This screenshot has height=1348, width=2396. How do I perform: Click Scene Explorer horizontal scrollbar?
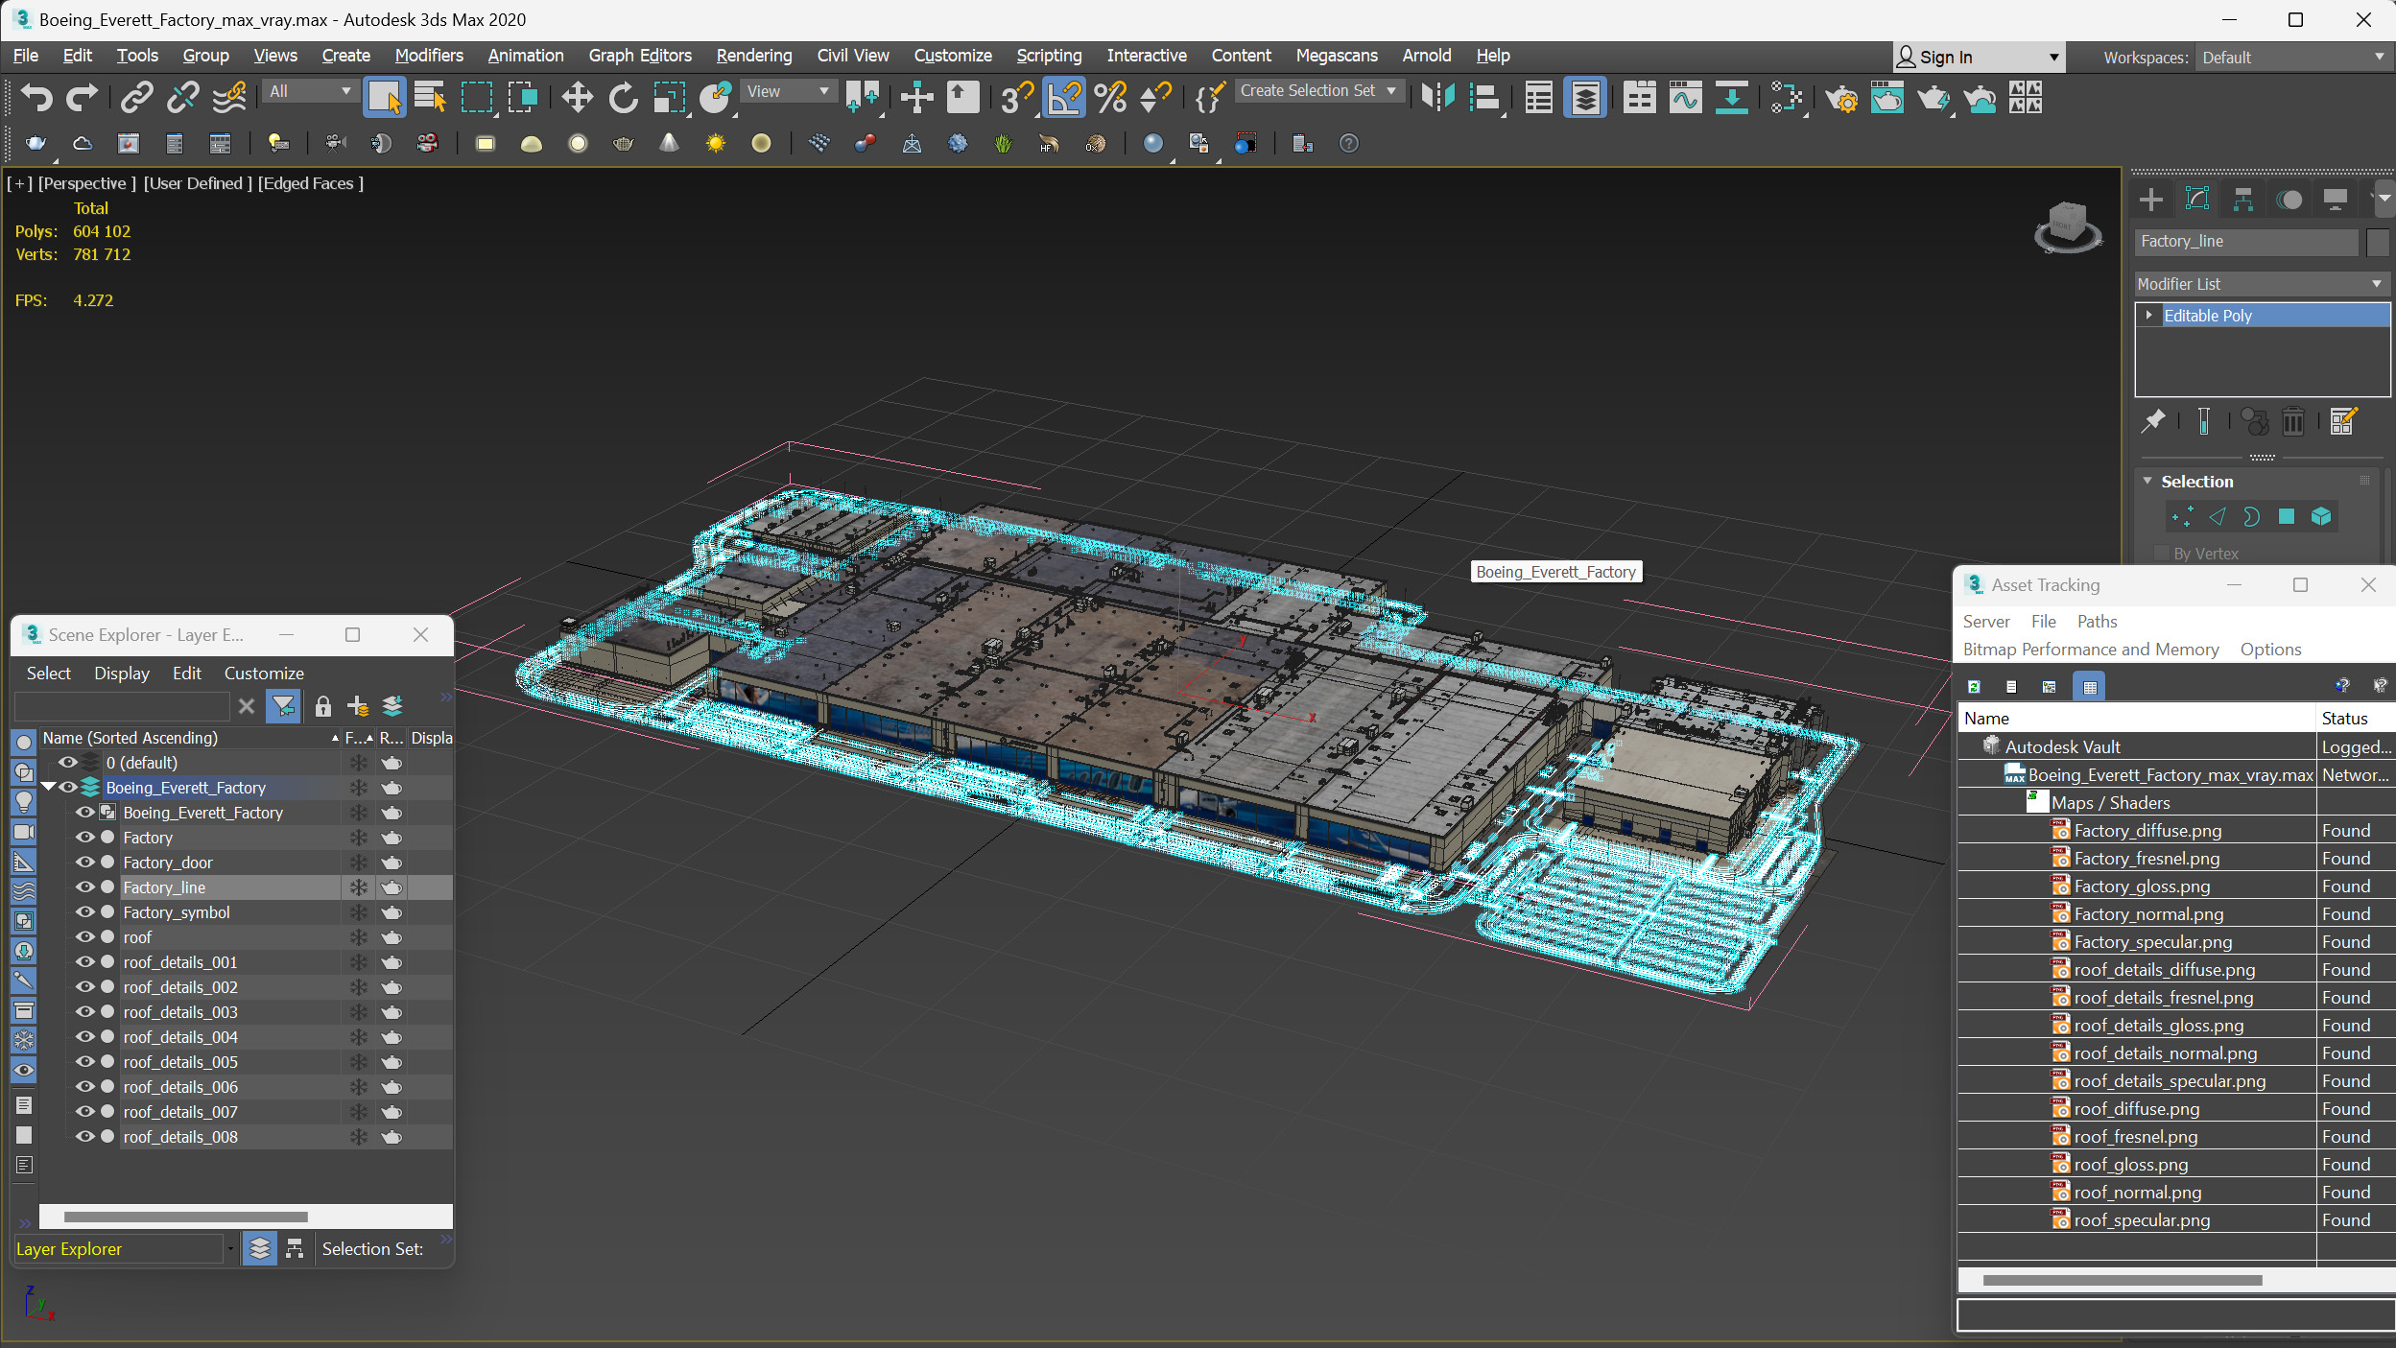[186, 1217]
